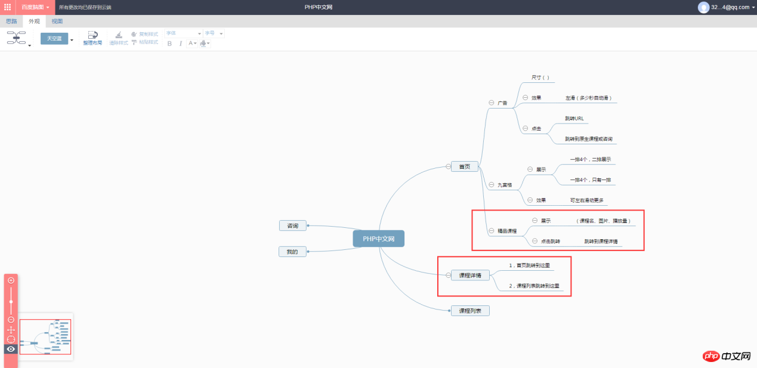This screenshot has height=368, width=757.
Task: Select the 外观 tab
Action: 34,21
